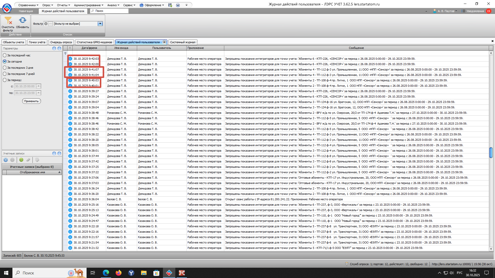
Task: Click the blue plus add account icon
Action: coord(6,160)
